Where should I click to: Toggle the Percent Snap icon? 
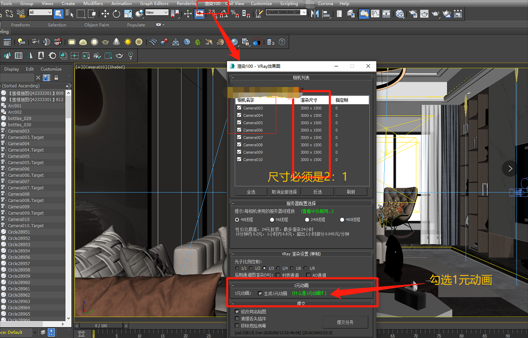235,14
